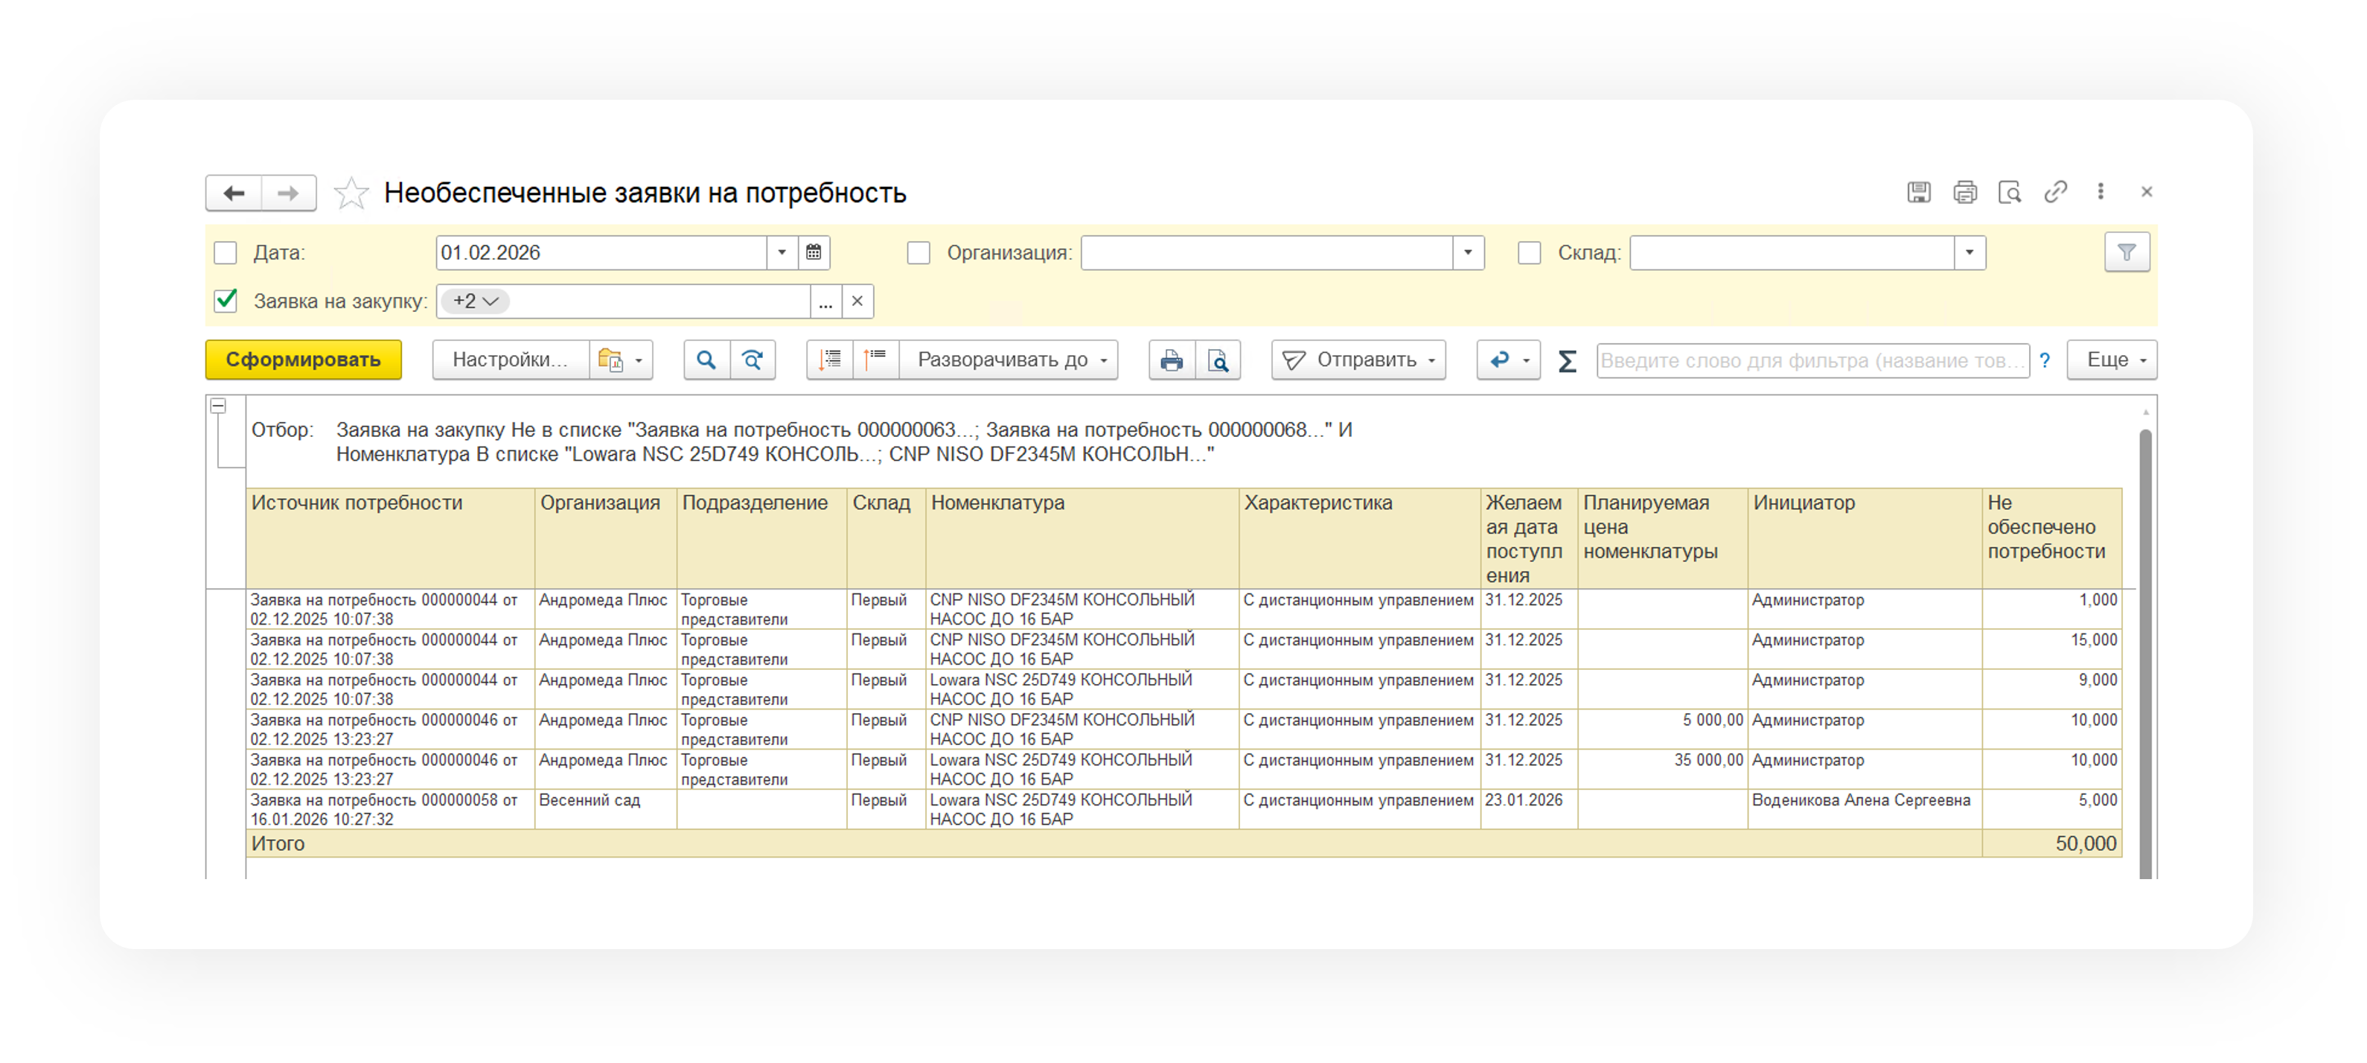
Task: Click the copy link chain icon
Action: tap(2056, 192)
